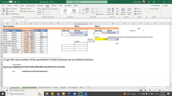The image size is (172, 96).
Task: Click the vertical scrollbar down arrow
Action: pos(171,86)
